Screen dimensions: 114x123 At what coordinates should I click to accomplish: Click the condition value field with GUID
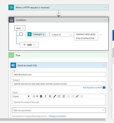point(86,36)
